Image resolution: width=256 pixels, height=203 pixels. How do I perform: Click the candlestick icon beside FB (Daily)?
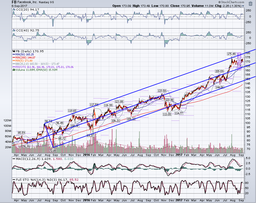click(14, 51)
